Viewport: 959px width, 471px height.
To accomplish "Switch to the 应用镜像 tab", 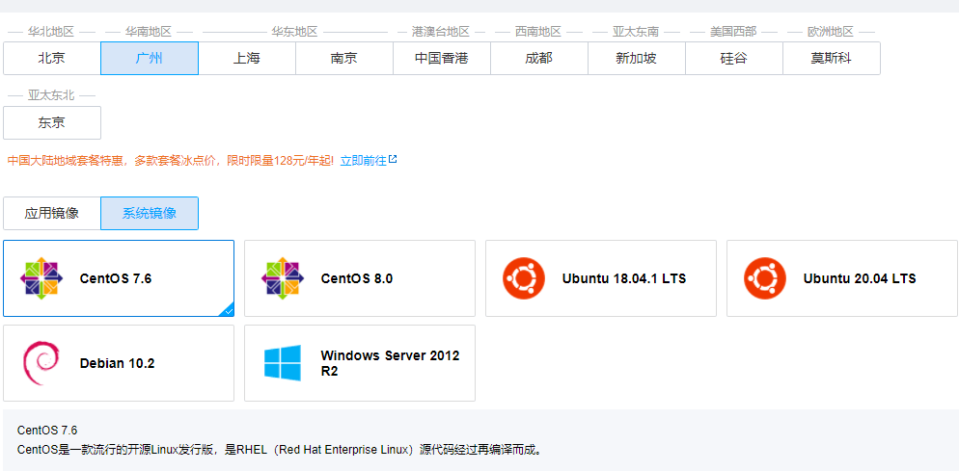I will point(52,213).
